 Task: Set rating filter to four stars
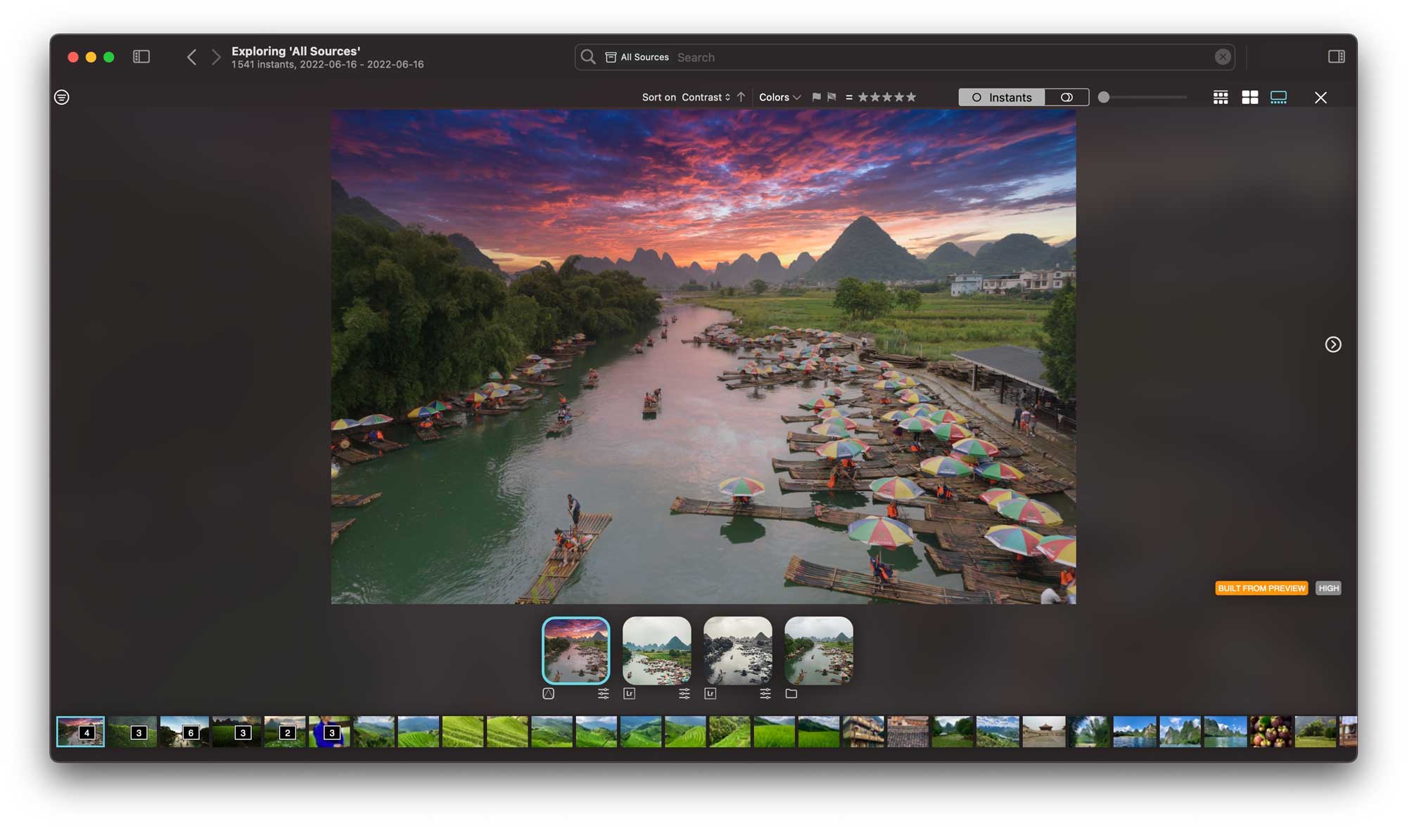click(899, 97)
